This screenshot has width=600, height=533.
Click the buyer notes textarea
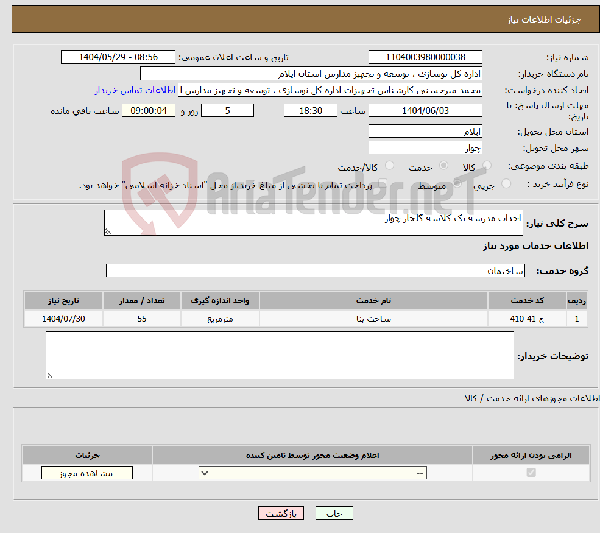[x=280, y=356]
